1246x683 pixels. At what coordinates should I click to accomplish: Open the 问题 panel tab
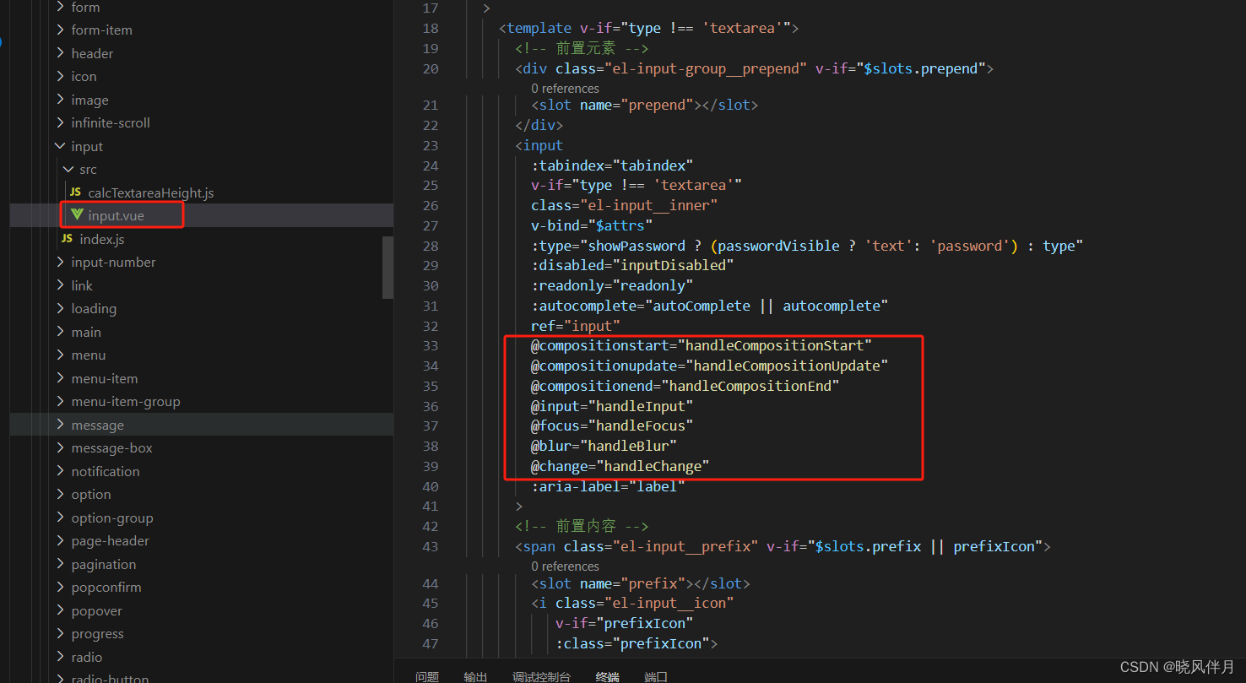click(427, 676)
